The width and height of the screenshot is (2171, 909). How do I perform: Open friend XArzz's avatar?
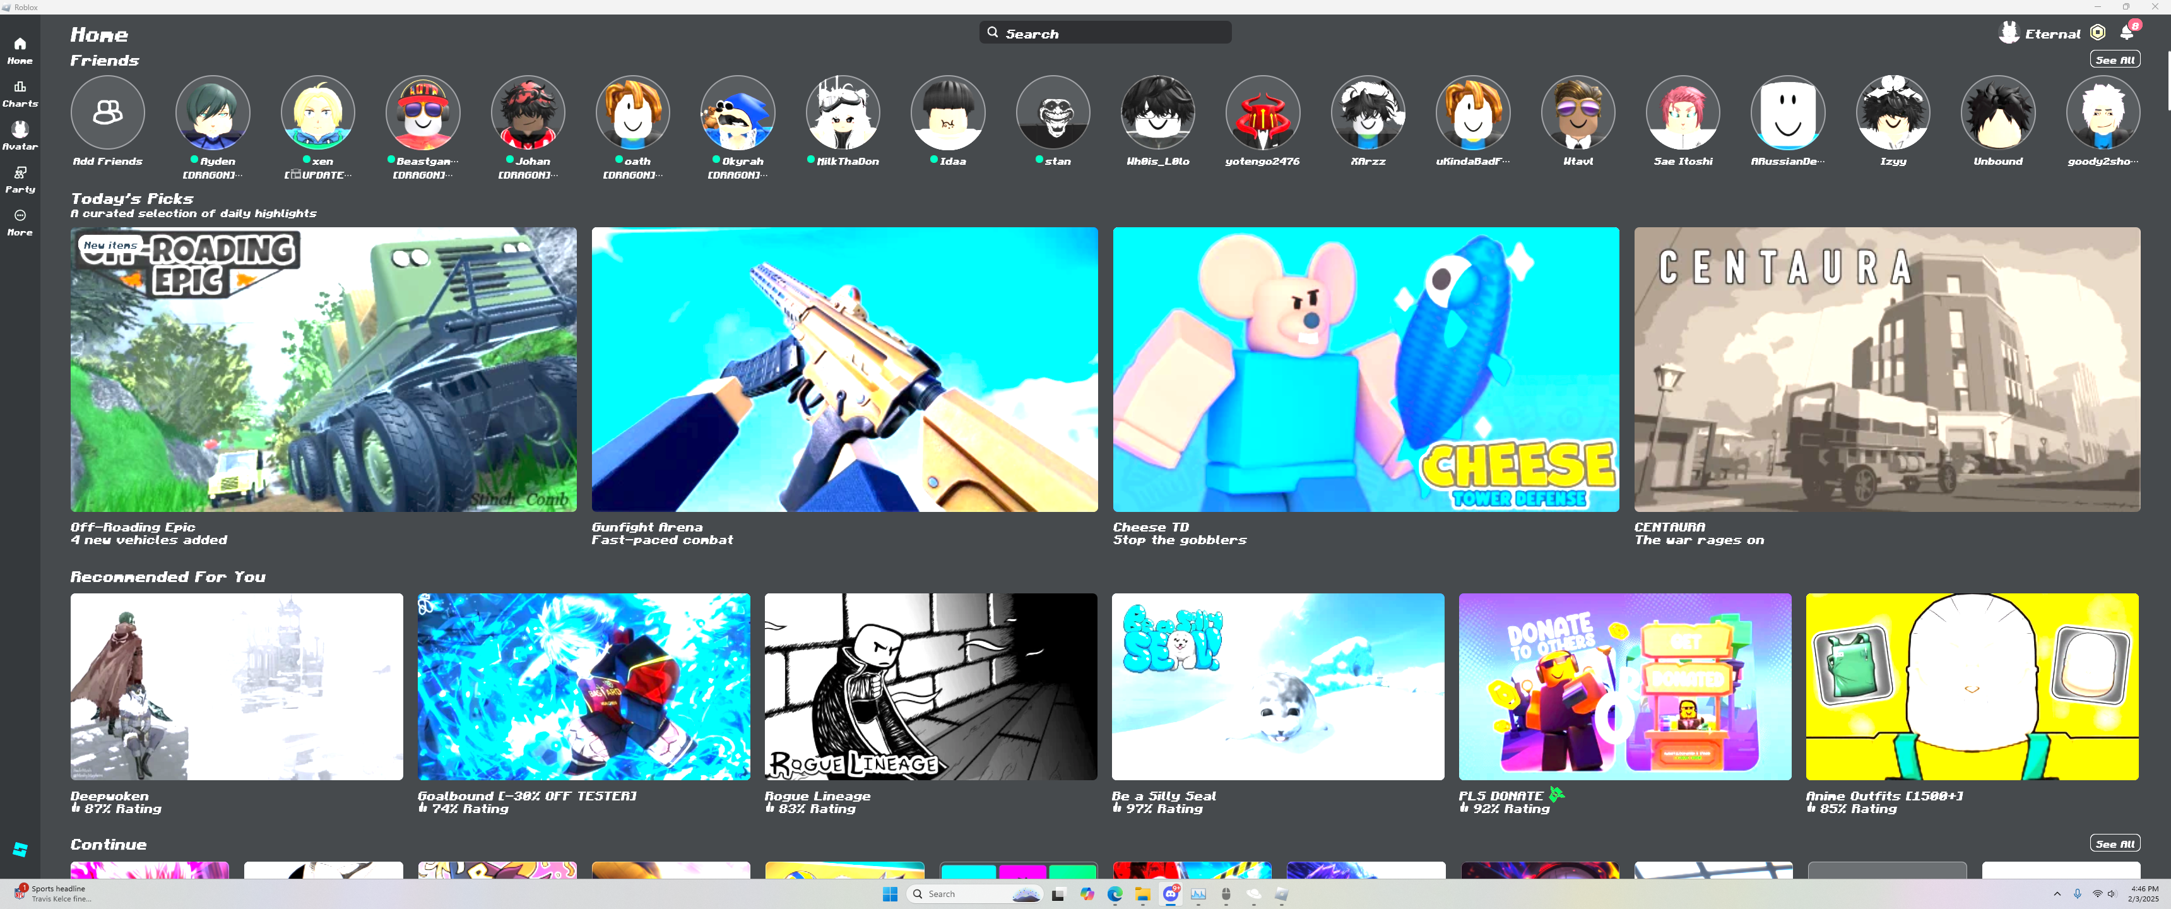pos(1368,112)
